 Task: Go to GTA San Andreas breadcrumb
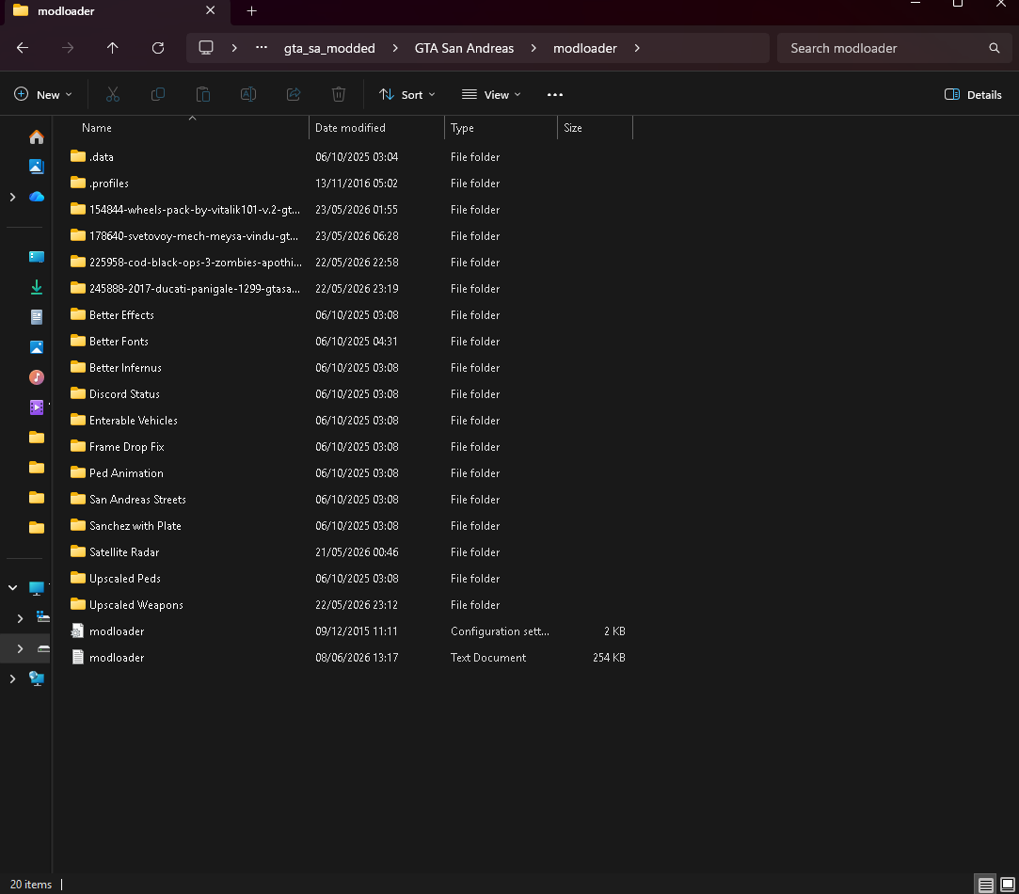[464, 48]
